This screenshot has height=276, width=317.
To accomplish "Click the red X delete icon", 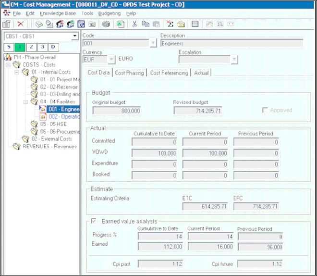I will (21, 24).
